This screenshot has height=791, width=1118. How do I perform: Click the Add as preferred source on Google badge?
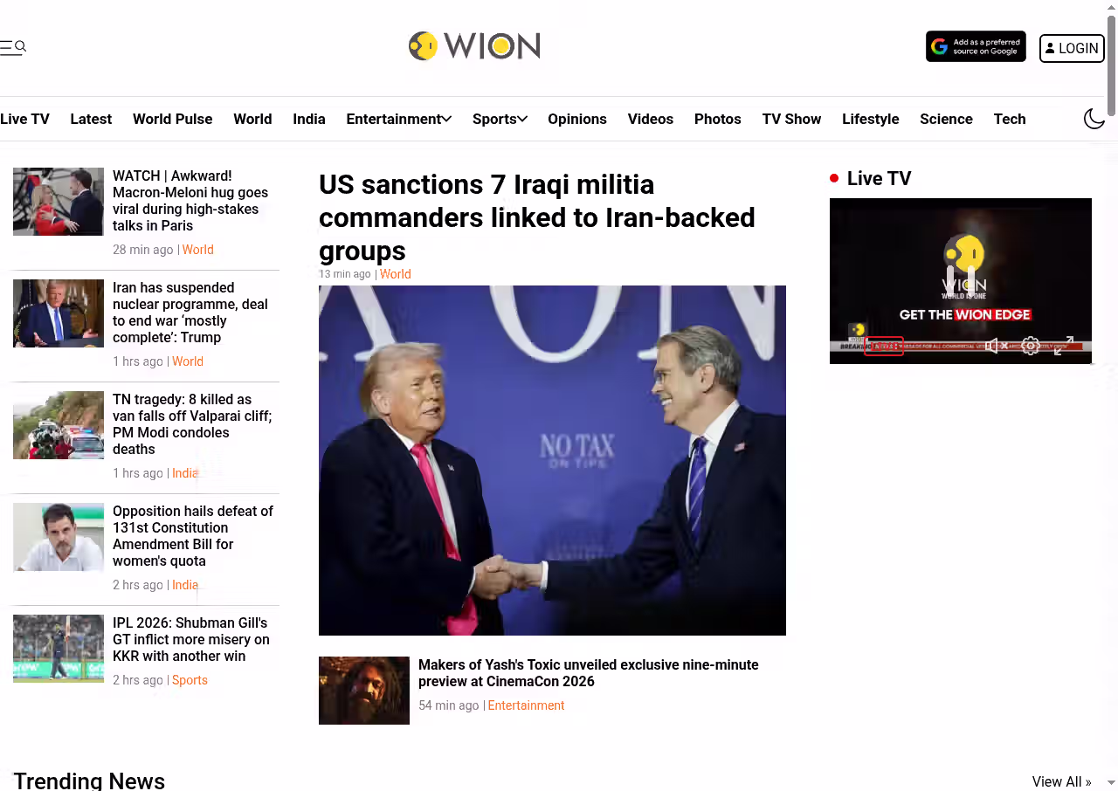point(976,46)
